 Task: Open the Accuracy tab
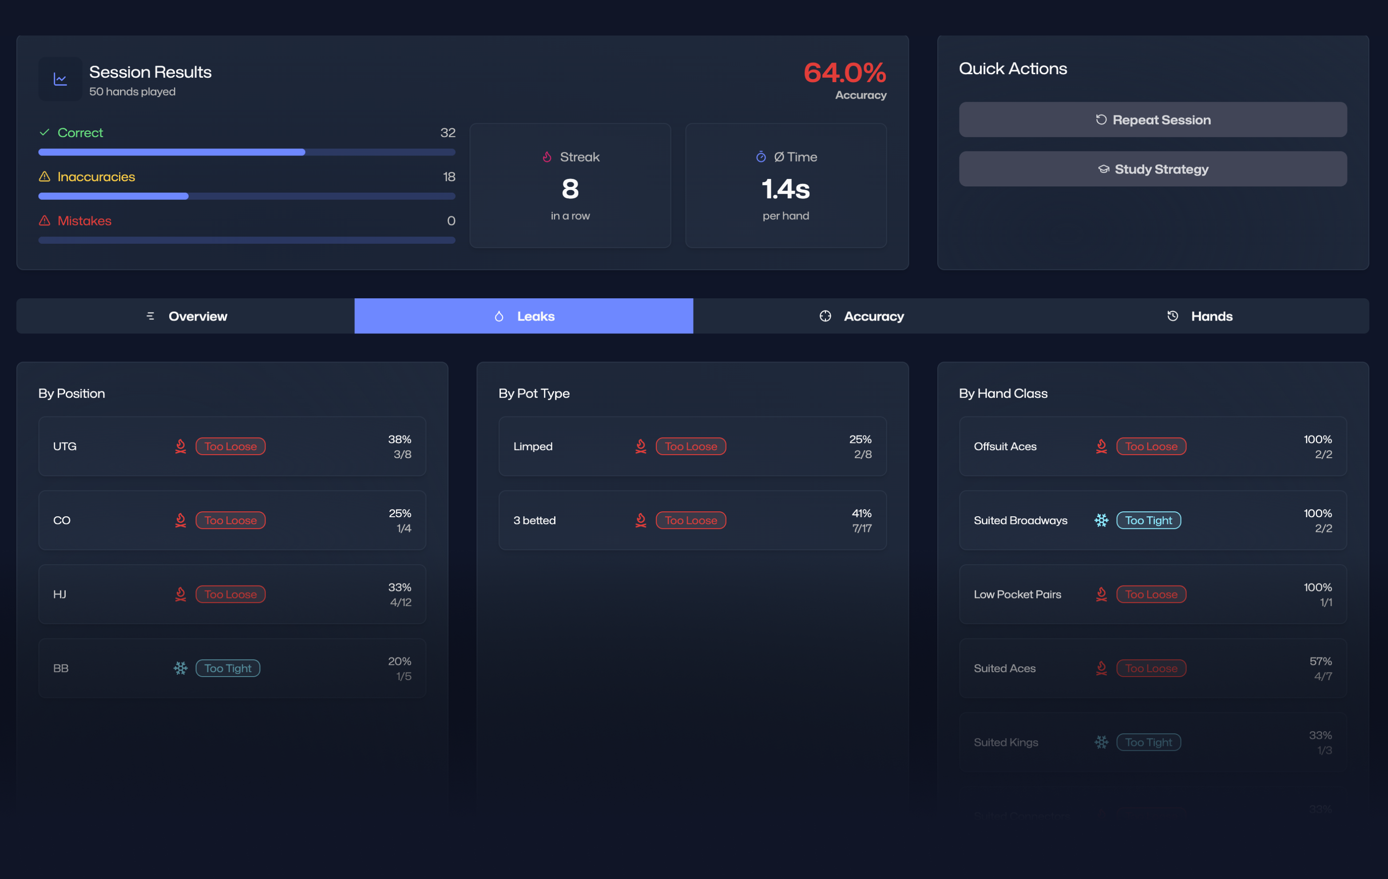pos(862,316)
